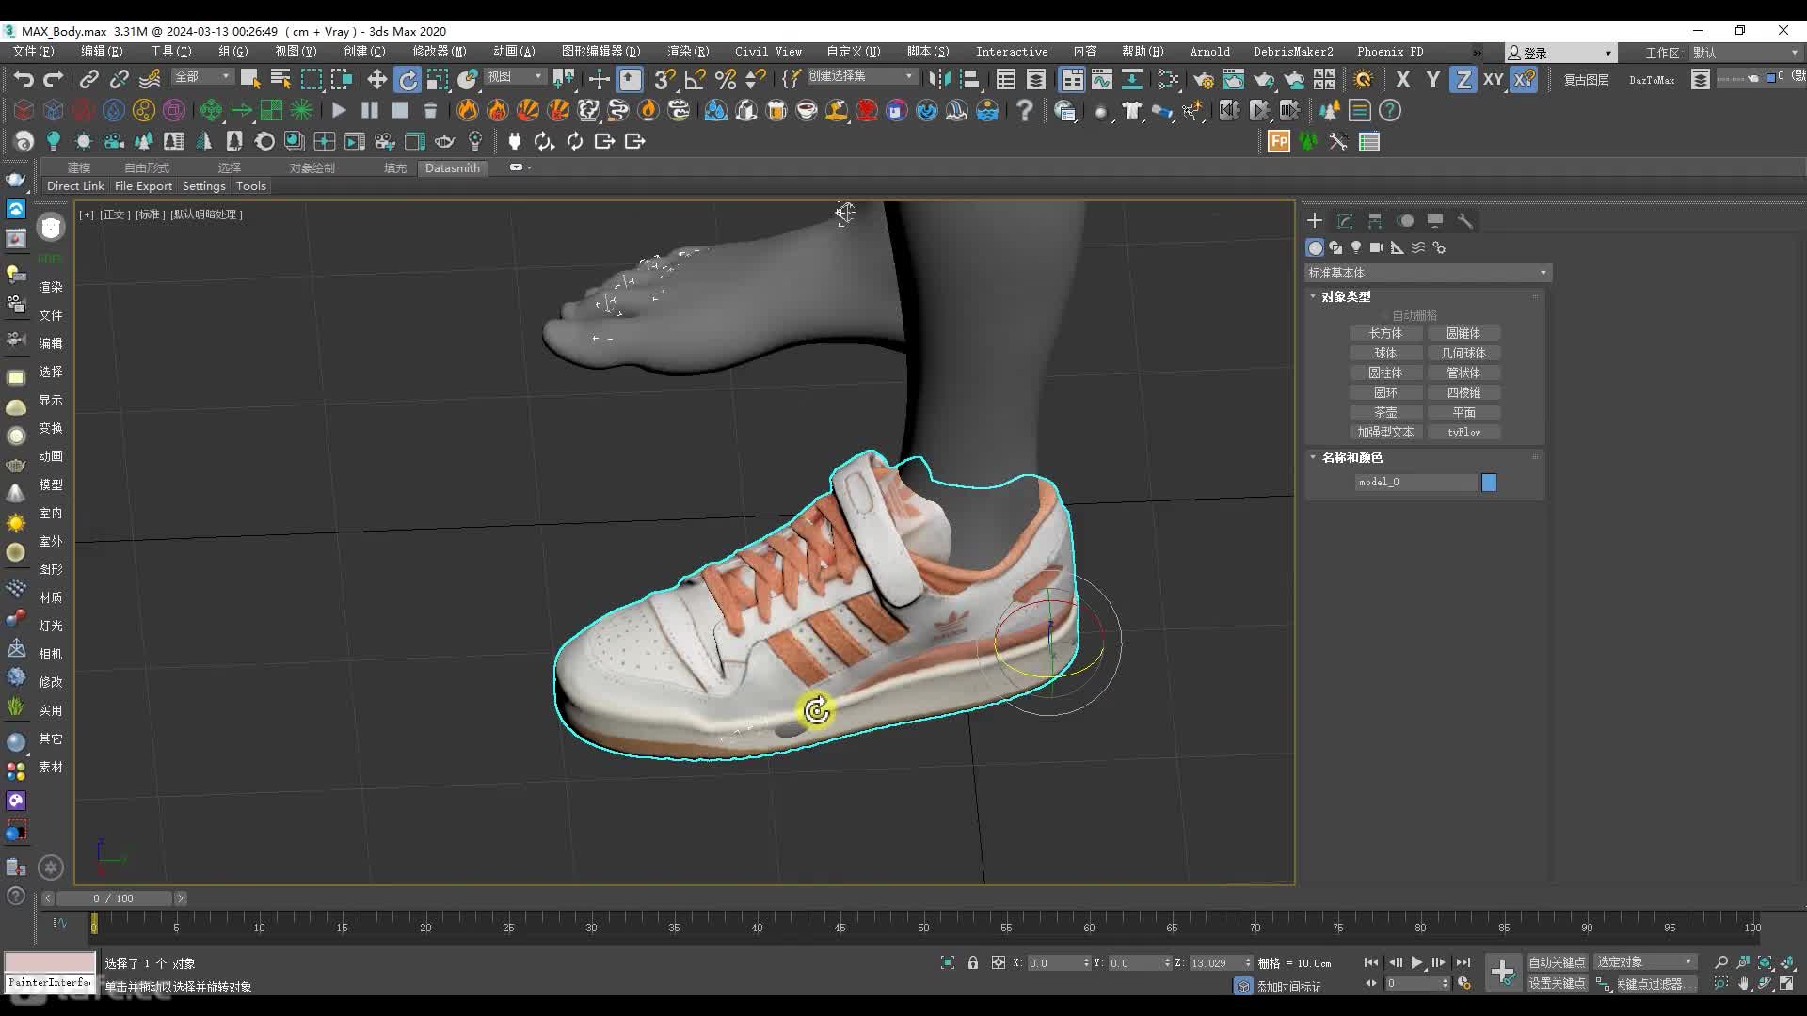Click the 自动关键点 auto key button
Viewport: 1807px width, 1016px height.
pyautogui.click(x=1557, y=961)
